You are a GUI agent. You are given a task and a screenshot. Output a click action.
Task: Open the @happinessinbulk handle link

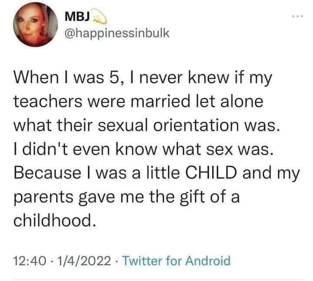[113, 35]
